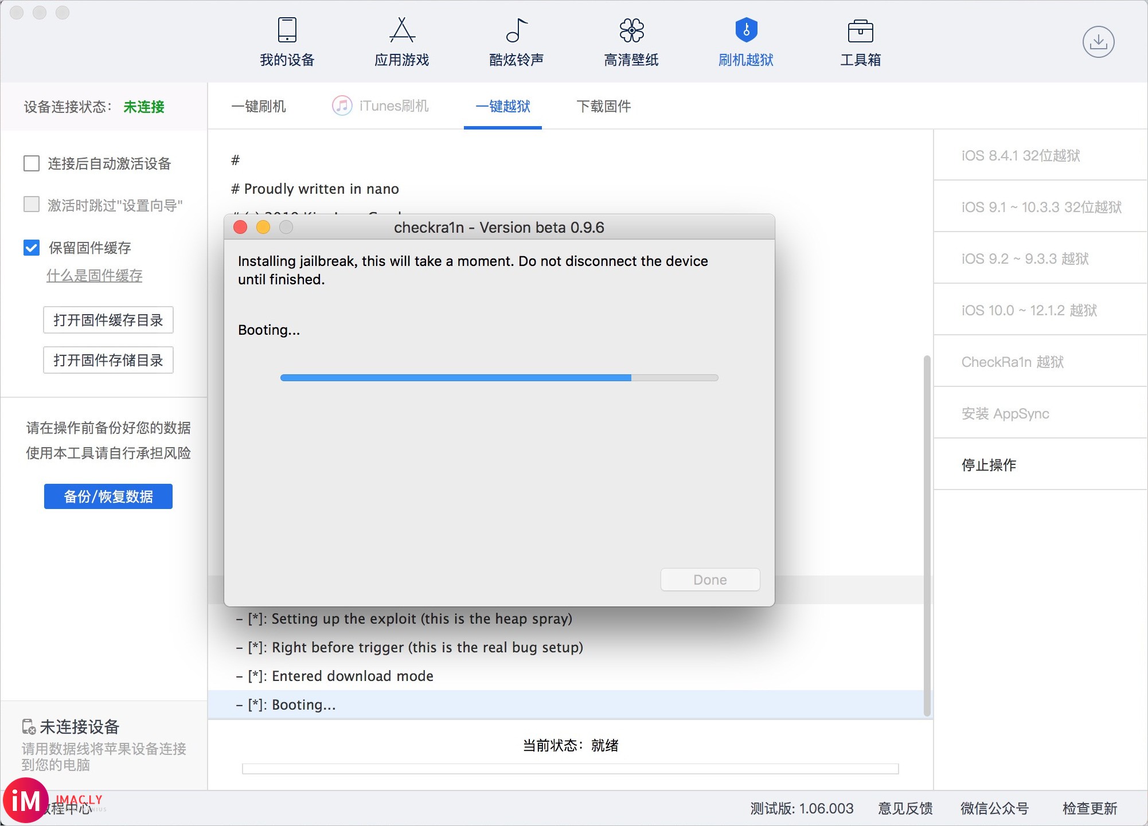Click 当前状态: 就绪 status text
Viewport: 1148px width, 826px height.
click(571, 745)
